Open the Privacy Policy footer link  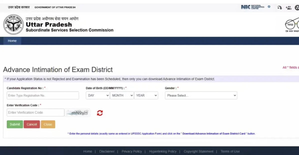[x=132, y=151]
